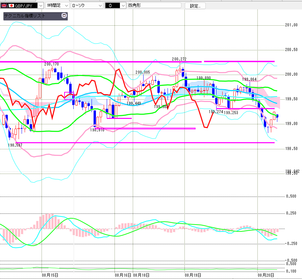Click the 08月15日 date label

point(50,275)
